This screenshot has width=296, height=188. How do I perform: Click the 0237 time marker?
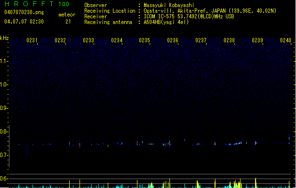(201, 40)
